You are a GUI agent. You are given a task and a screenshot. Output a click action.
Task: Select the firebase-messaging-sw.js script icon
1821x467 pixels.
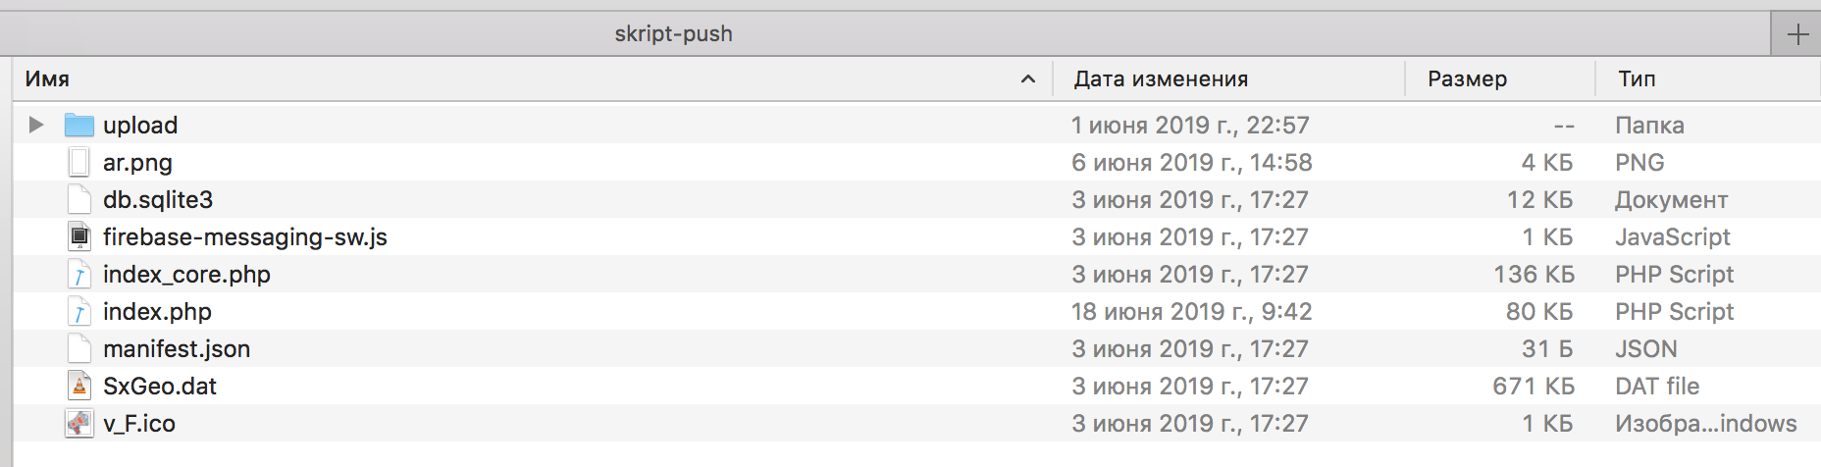point(79,236)
